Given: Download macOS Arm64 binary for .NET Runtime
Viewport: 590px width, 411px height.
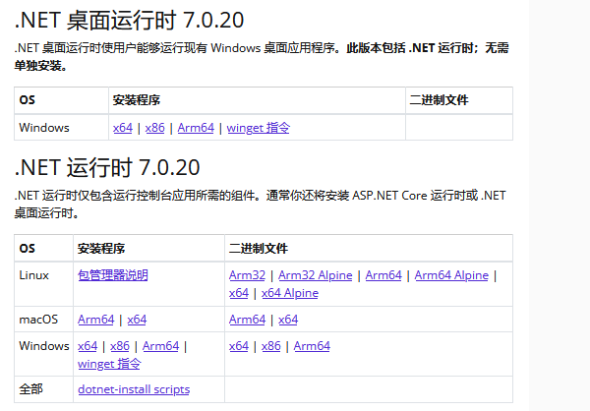Looking at the screenshot, I should [x=248, y=320].
